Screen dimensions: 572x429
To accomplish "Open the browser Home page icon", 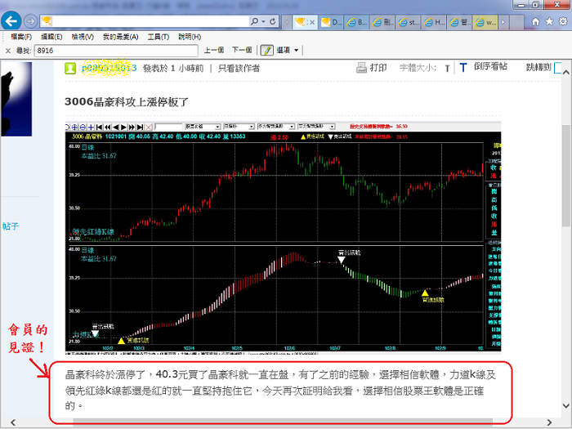I will point(535,22).
